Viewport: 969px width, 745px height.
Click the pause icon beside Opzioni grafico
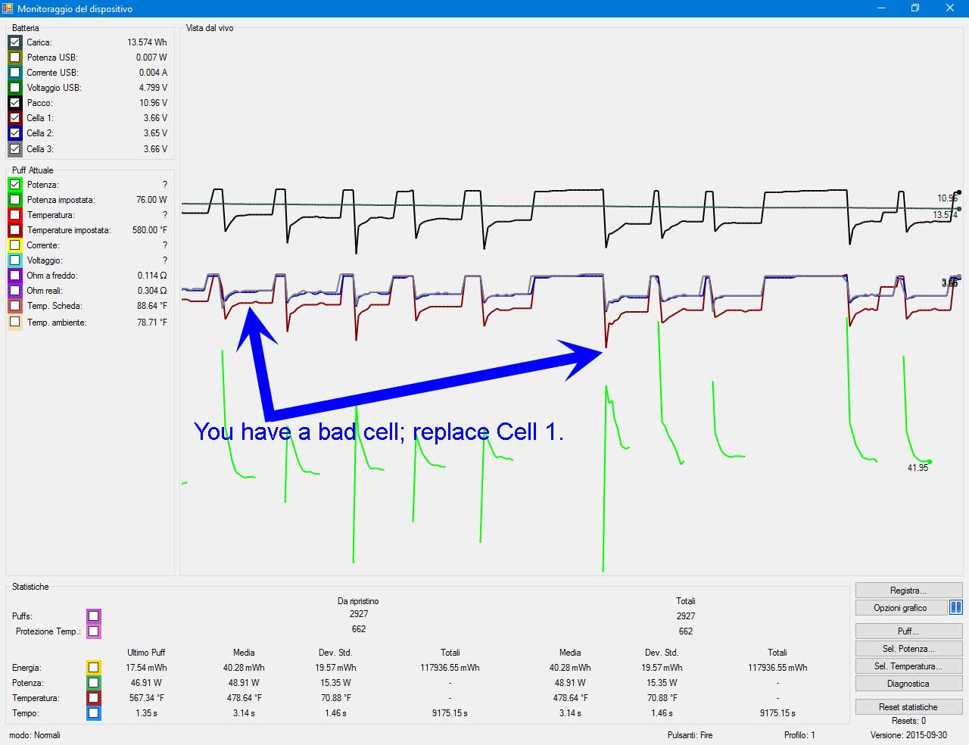[x=956, y=607]
